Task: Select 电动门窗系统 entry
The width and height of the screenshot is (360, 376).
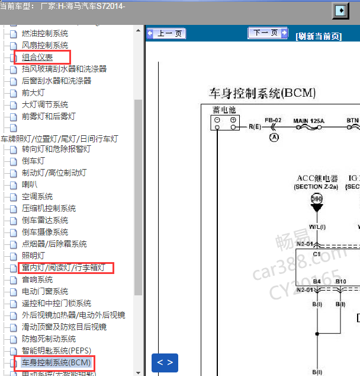Action: point(45,291)
